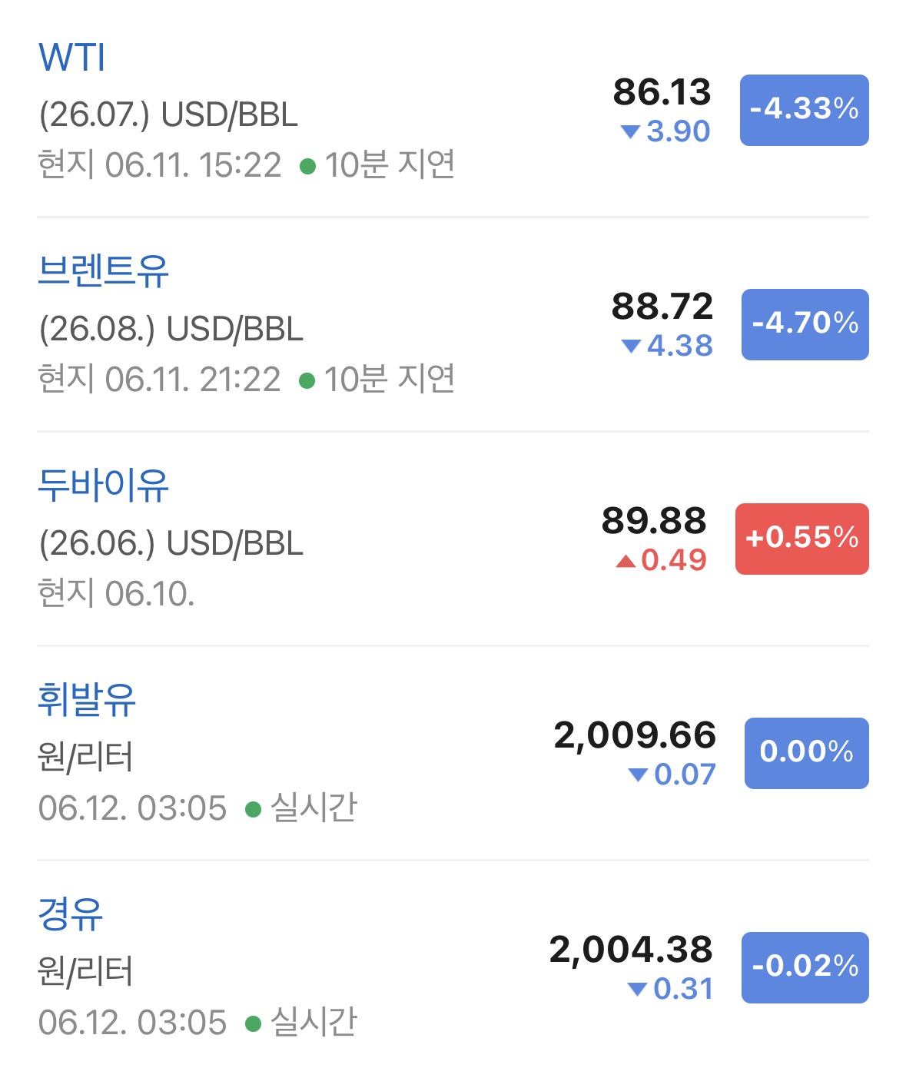Select the 두바이유 price 89.88
Screen dimensions: 906x1068
(654, 521)
